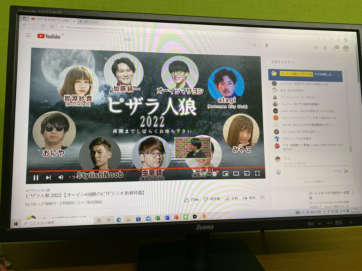Click the search magnifier button

point(254,45)
